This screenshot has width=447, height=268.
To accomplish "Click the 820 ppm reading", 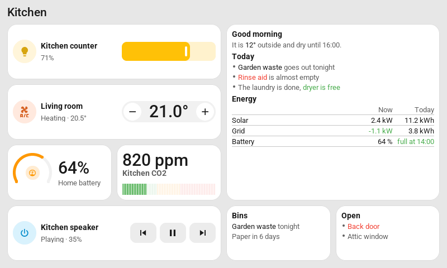I will pos(155,160).
